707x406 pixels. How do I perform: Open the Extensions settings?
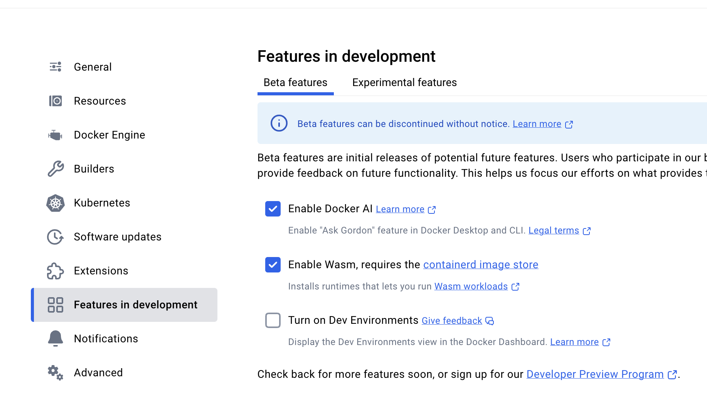124,271
